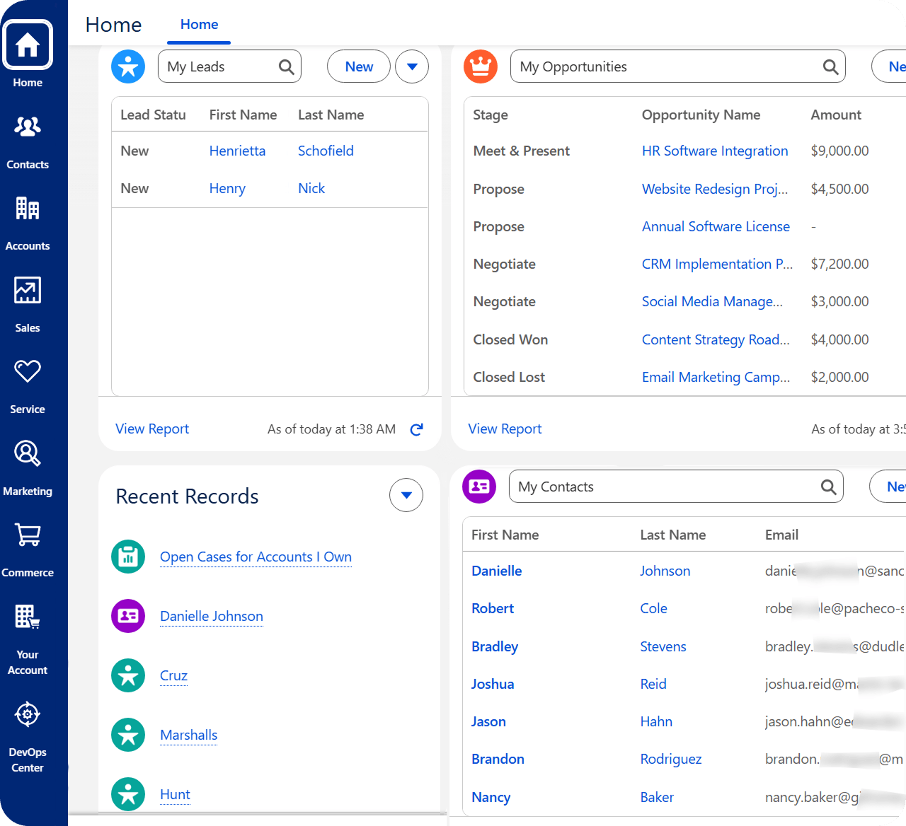Click Amount column header
This screenshot has width=906, height=826.
pos(836,115)
